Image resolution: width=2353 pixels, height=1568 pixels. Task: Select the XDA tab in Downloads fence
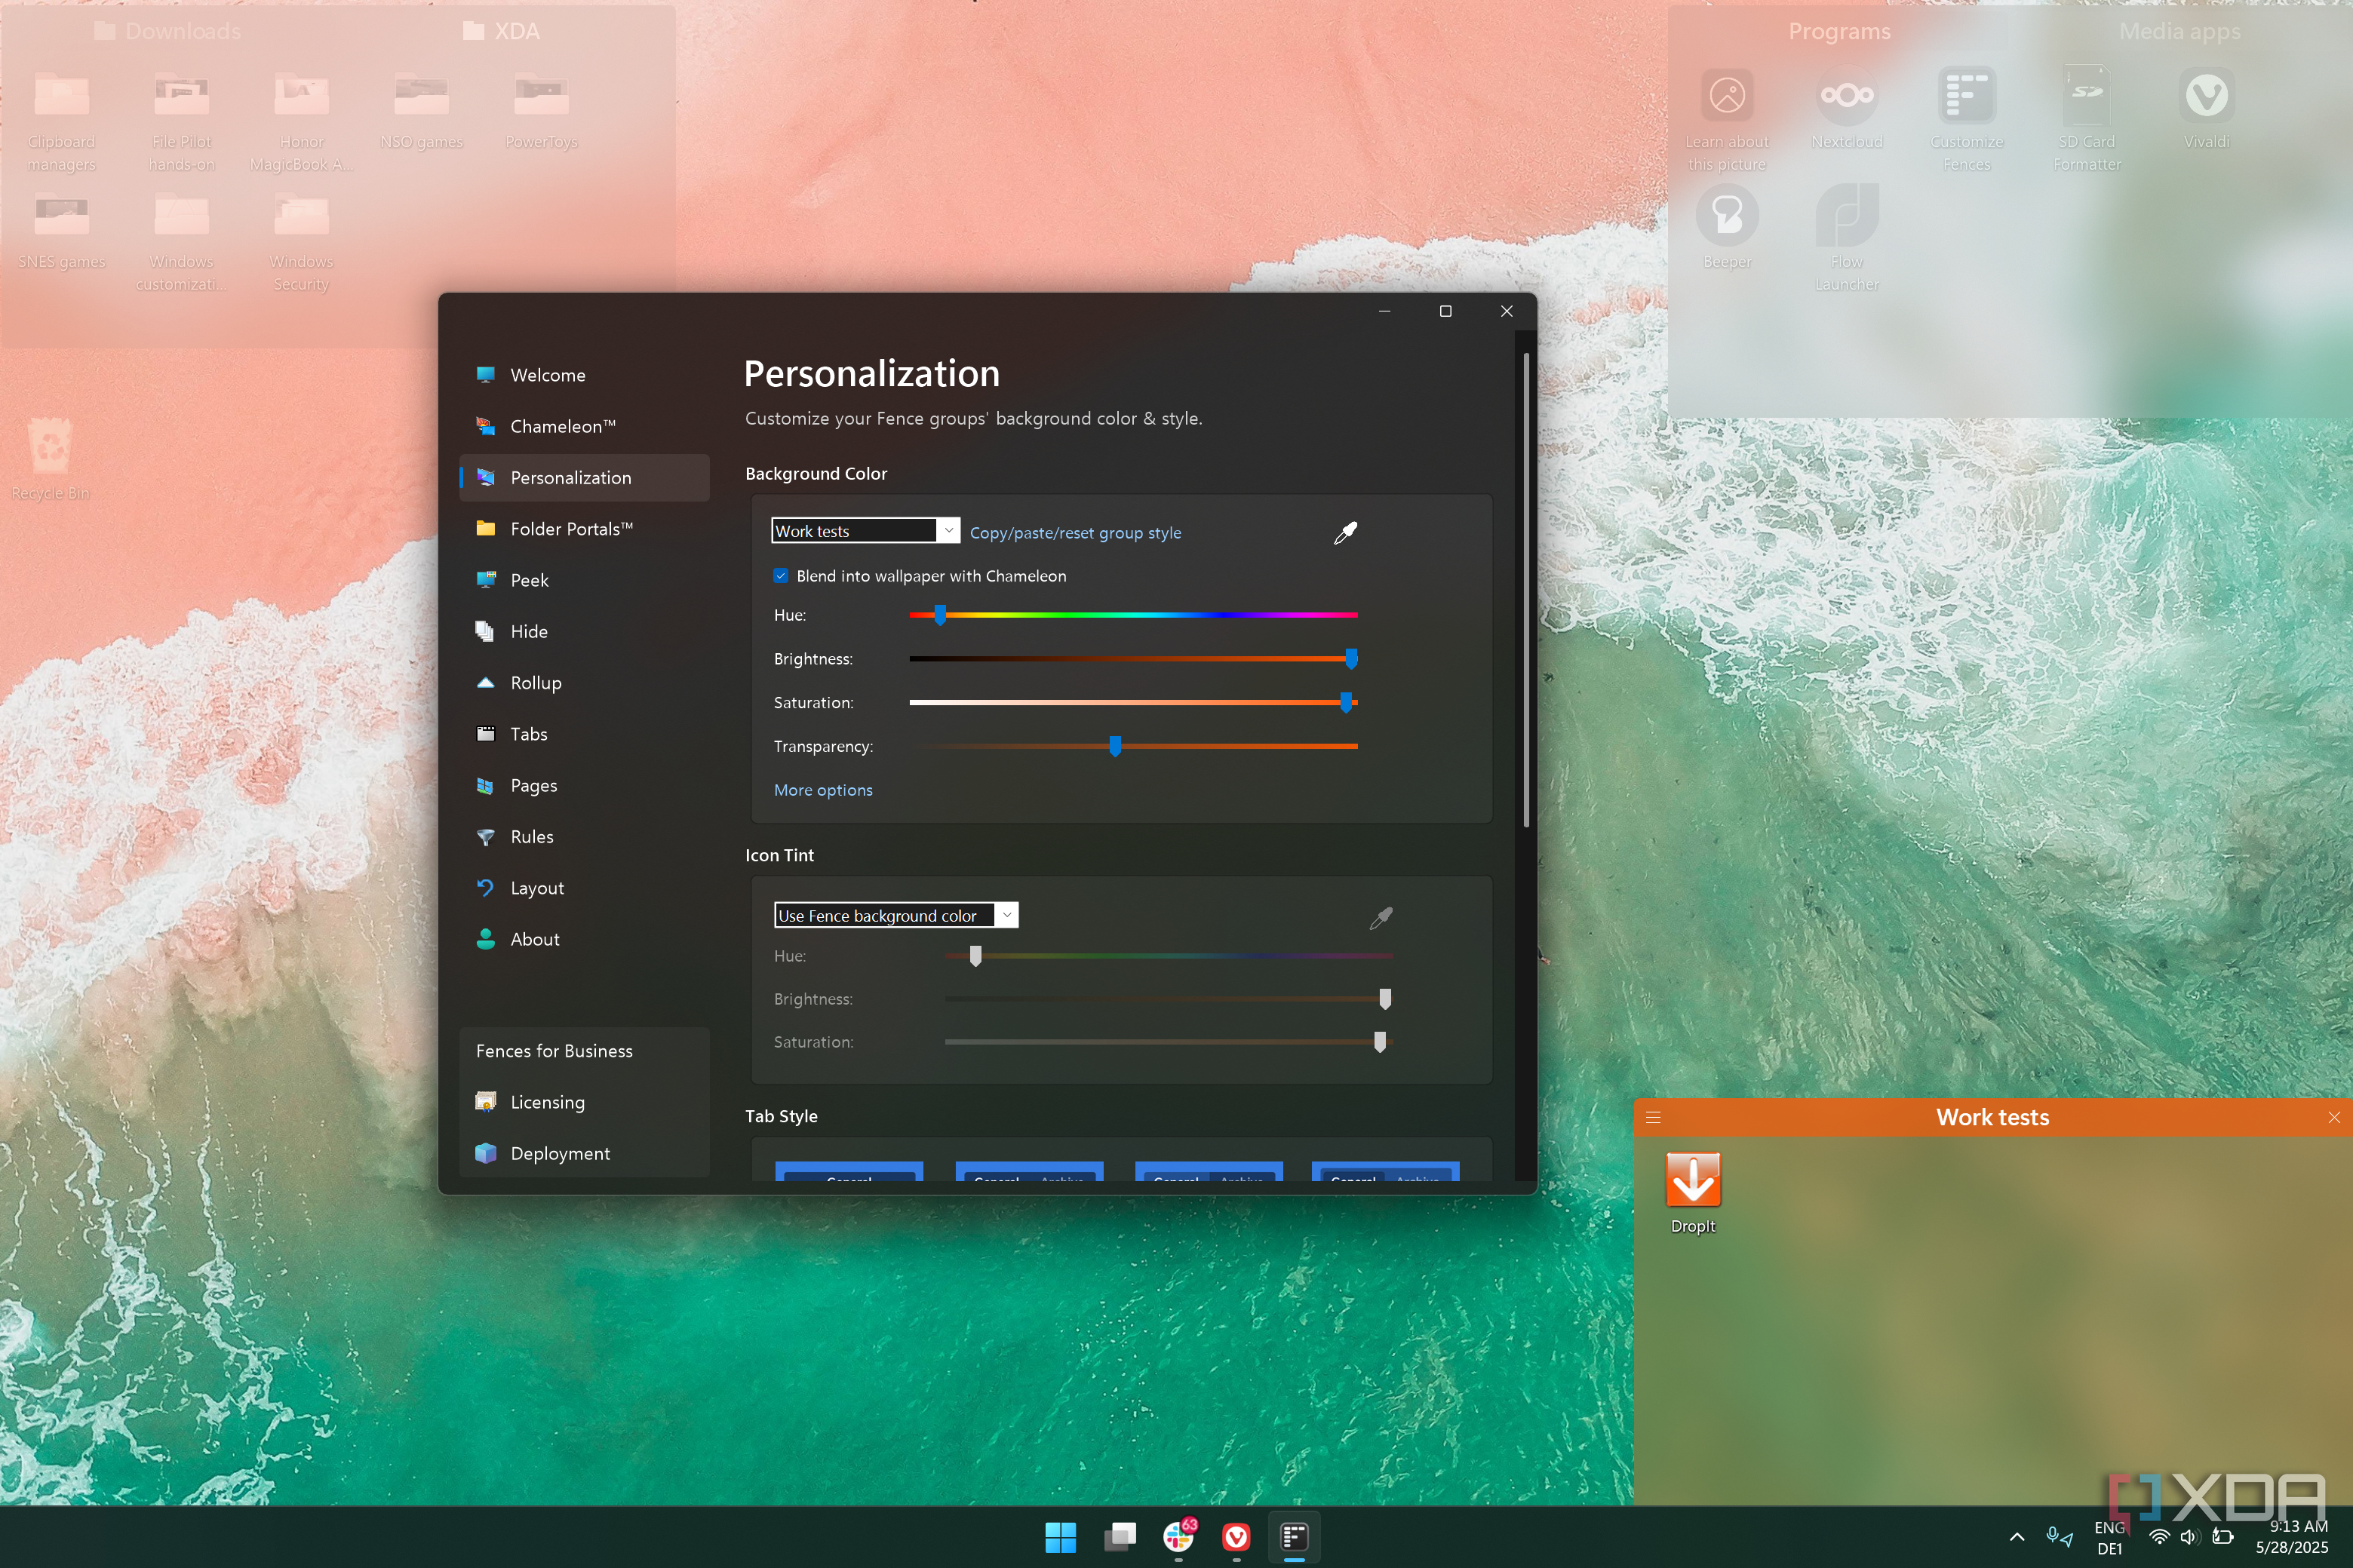[x=502, y=31]
